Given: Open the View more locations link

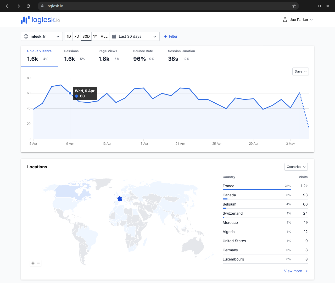Looking at the screenshot, I should pos(296,271).
